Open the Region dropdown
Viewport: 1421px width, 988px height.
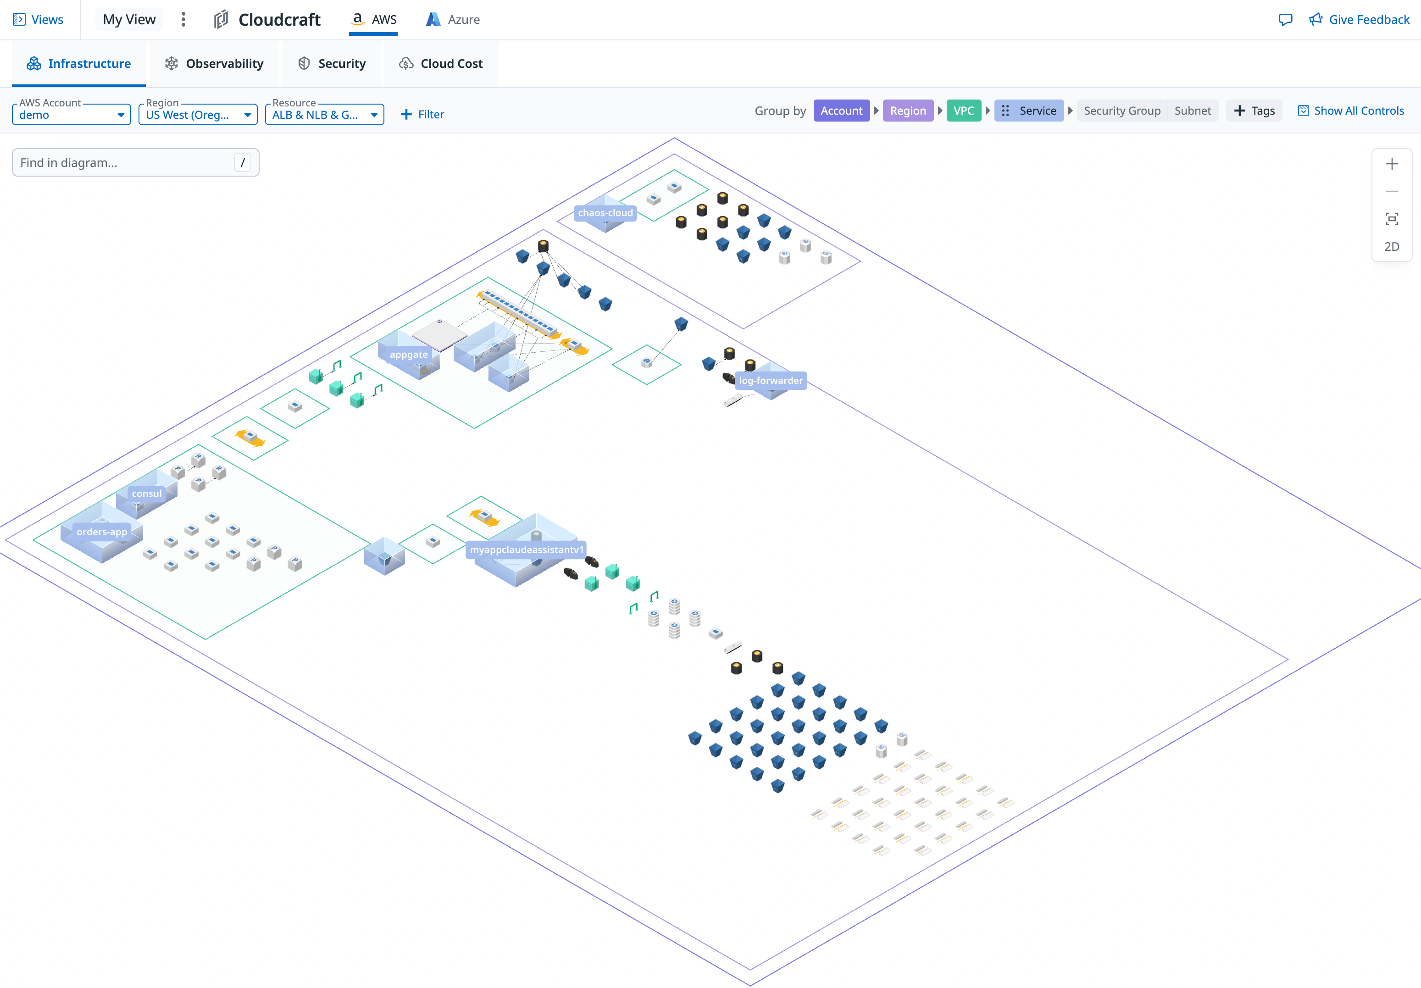pyautogui.click(x=197, y=115)
